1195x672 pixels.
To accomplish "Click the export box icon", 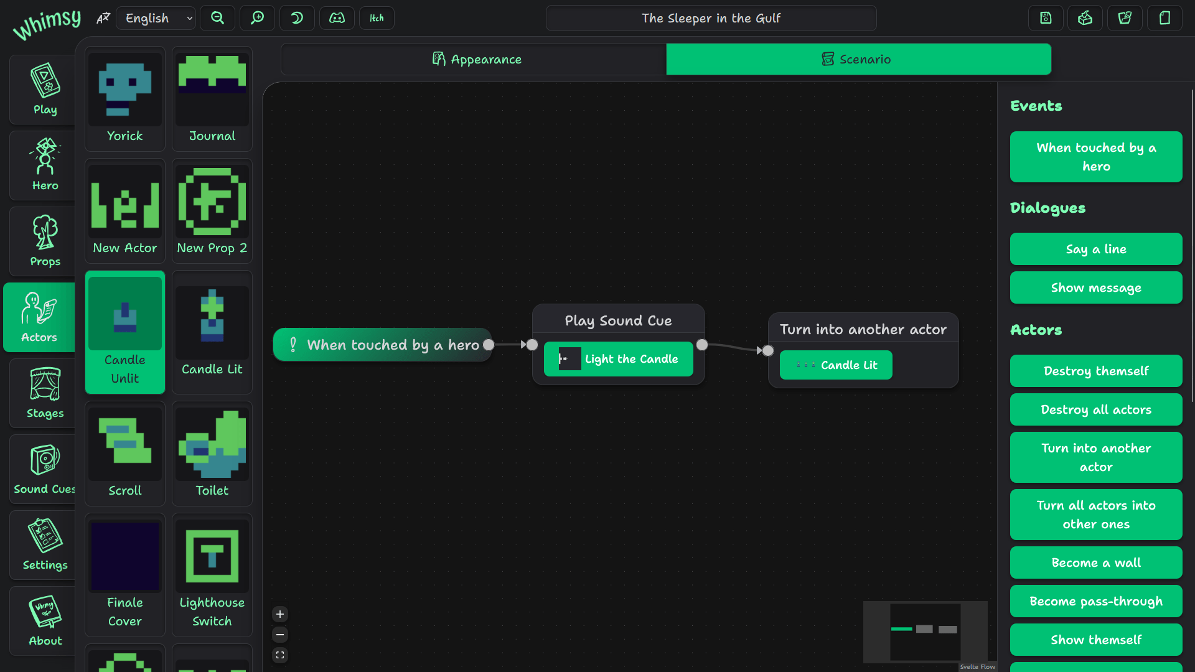I will click(x=1085, y=18).
